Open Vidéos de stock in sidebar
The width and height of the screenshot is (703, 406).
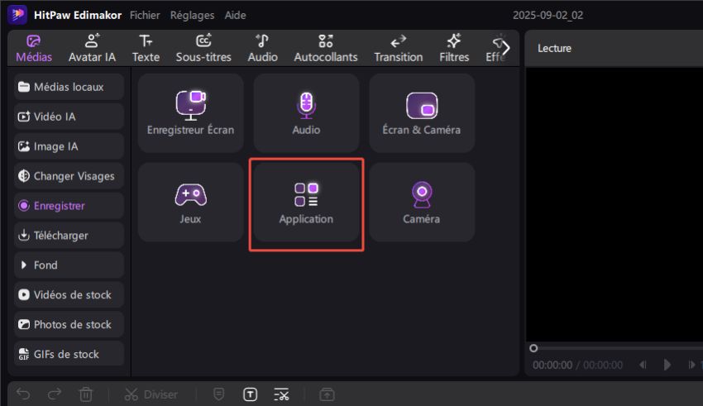[69, 295]
